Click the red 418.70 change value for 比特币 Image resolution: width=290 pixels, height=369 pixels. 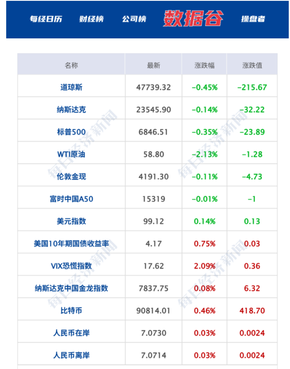tap(252, 309)
